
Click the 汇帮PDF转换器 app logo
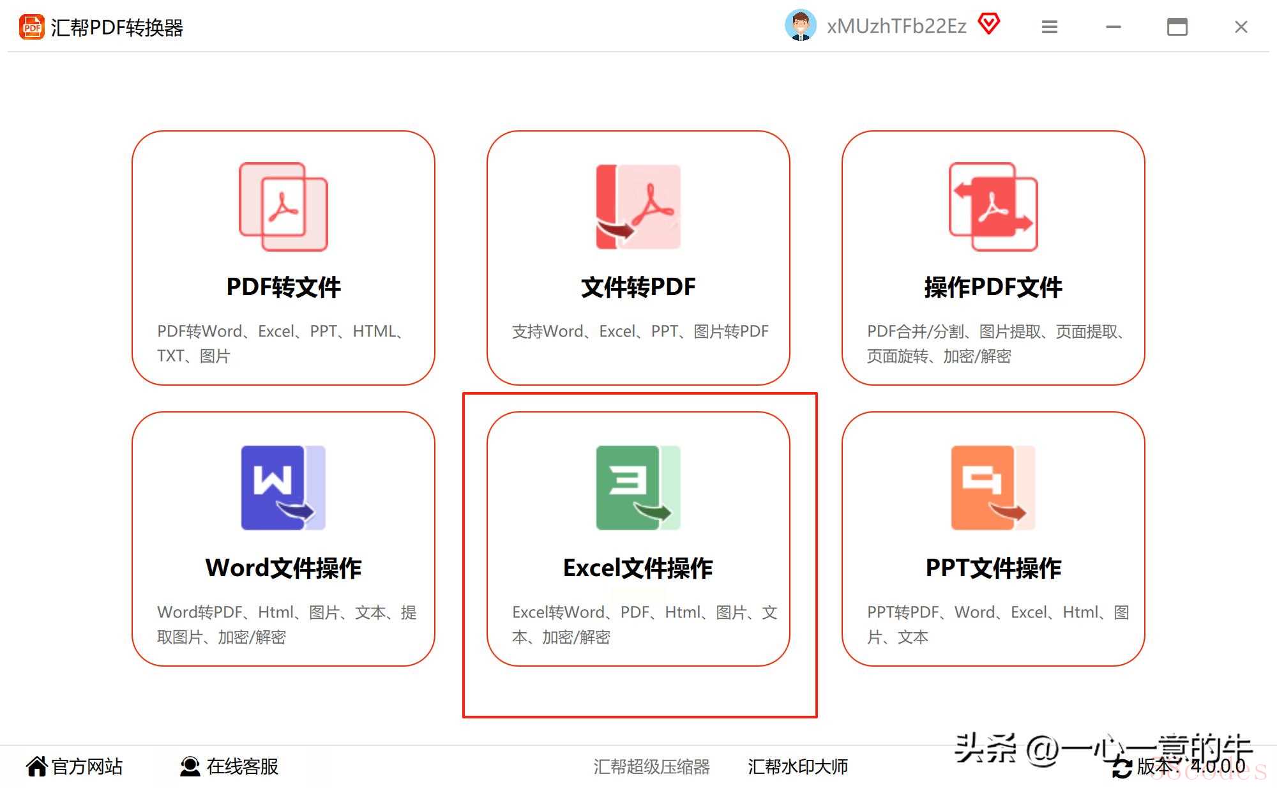pyautogui.click(x=31, y=27)
